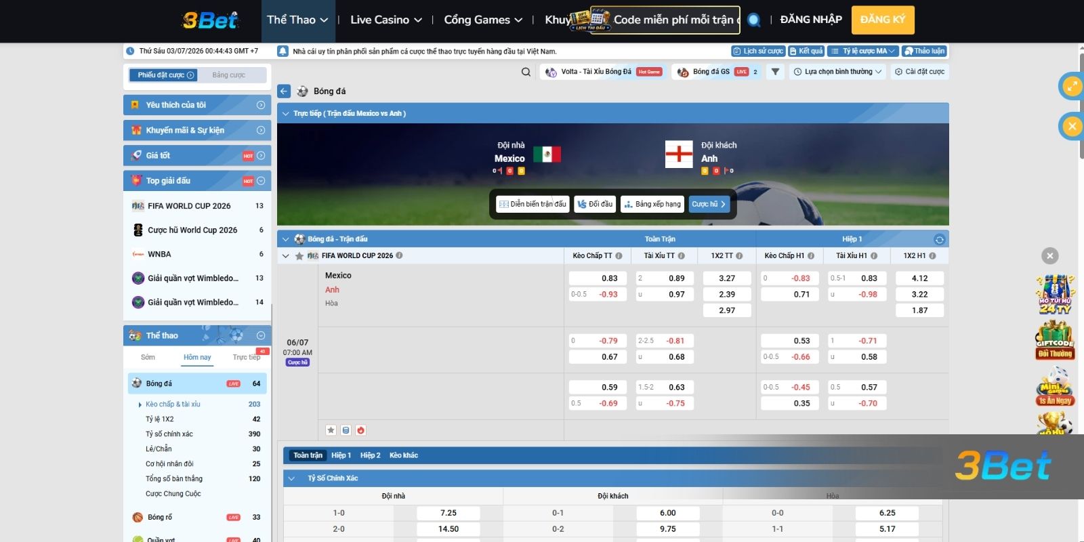Collapse the Tỷ Số Chính Xác section

tap(291, 478)
